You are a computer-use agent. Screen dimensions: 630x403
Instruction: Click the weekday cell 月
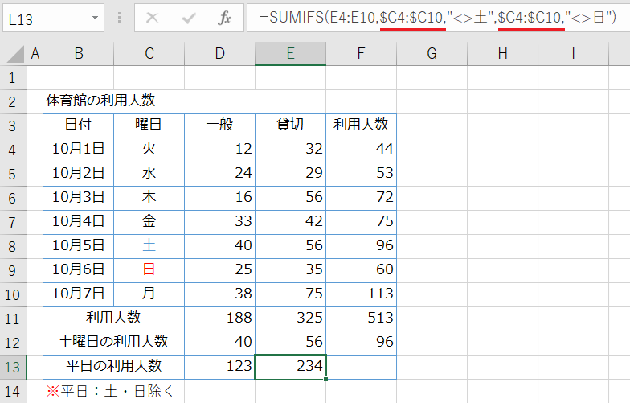pyautogui.click(x=149, y=294)
